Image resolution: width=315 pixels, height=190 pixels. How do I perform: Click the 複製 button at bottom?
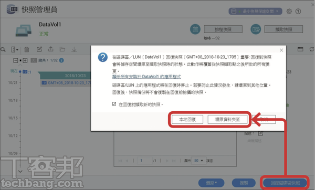(244, 183)
